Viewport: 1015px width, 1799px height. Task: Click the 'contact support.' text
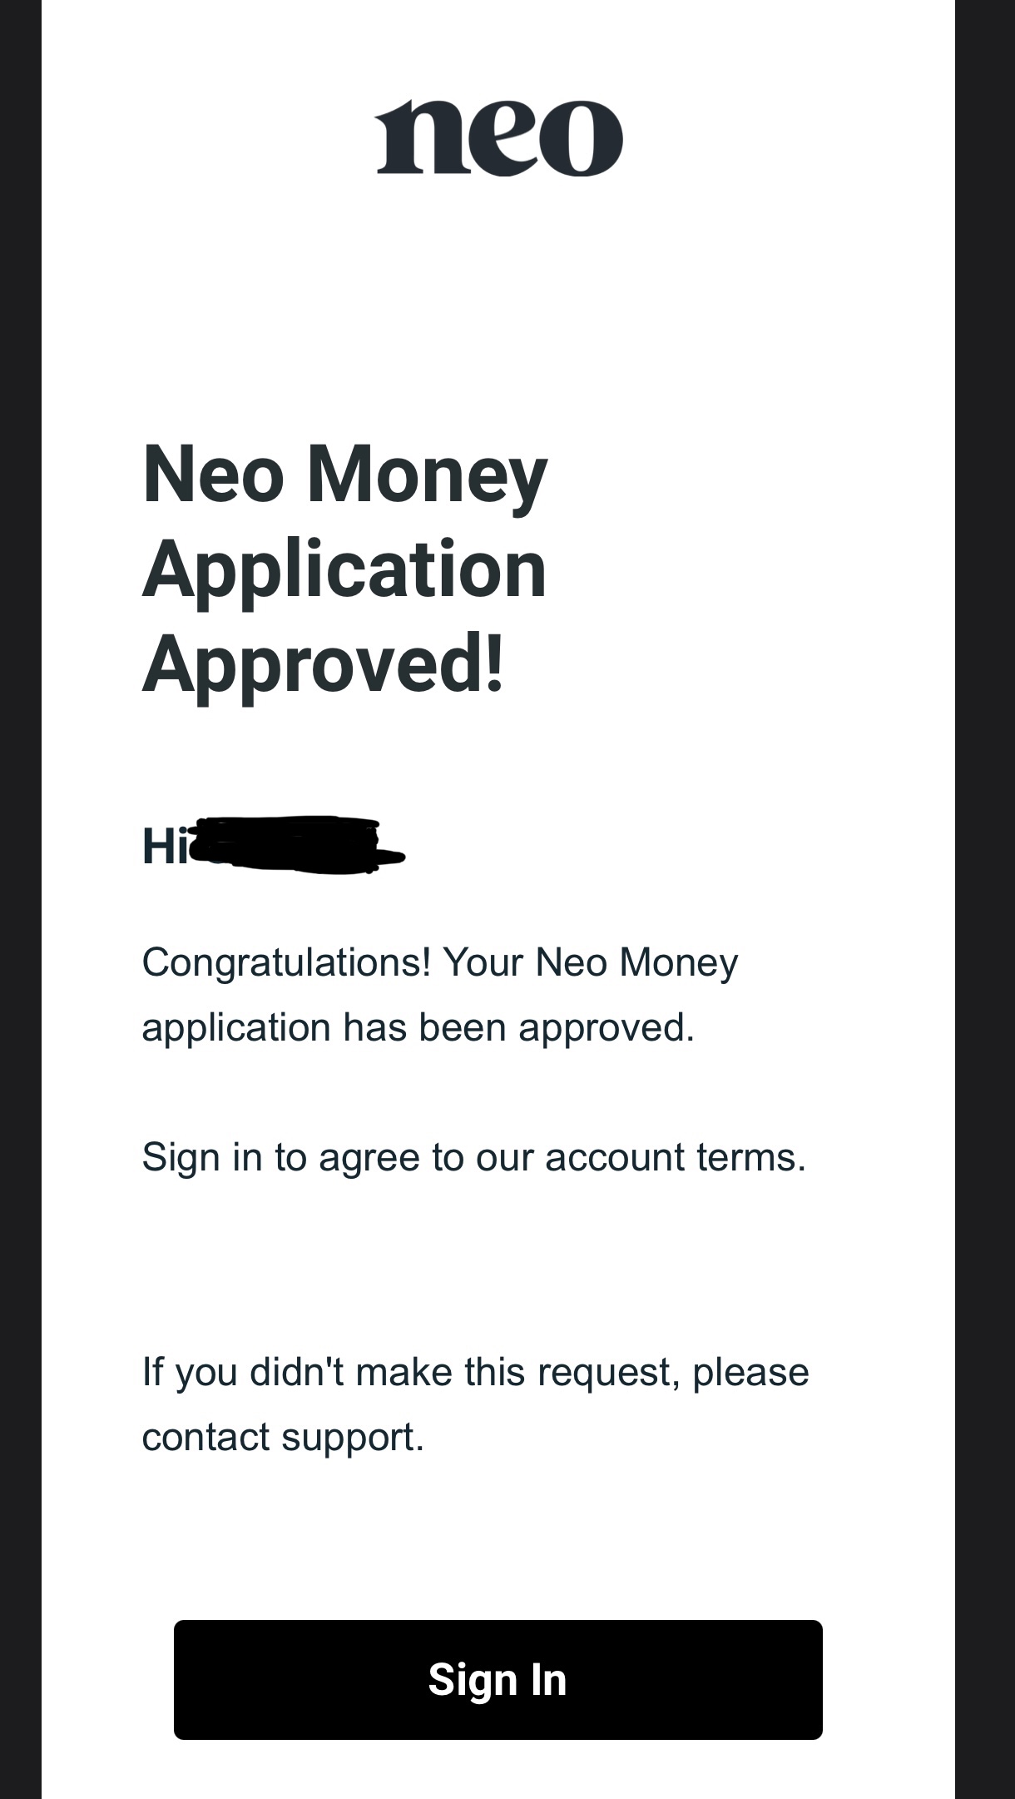coord(283,1438)
